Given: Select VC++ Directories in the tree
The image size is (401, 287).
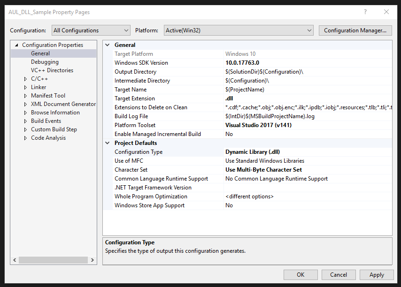Looking at the screenshot, I should point(52,70).
